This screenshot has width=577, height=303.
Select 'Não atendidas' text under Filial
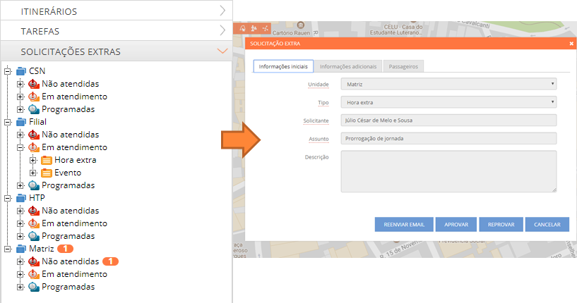pyautogui.click(x=71, y=135)
